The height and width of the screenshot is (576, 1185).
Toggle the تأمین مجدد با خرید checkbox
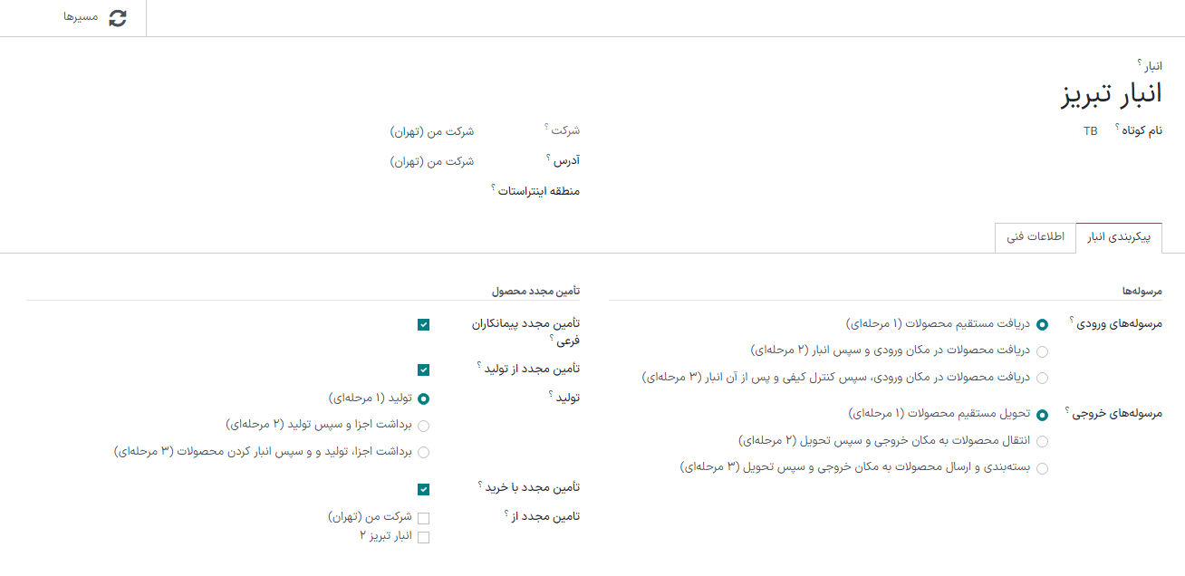pos(423,489)
